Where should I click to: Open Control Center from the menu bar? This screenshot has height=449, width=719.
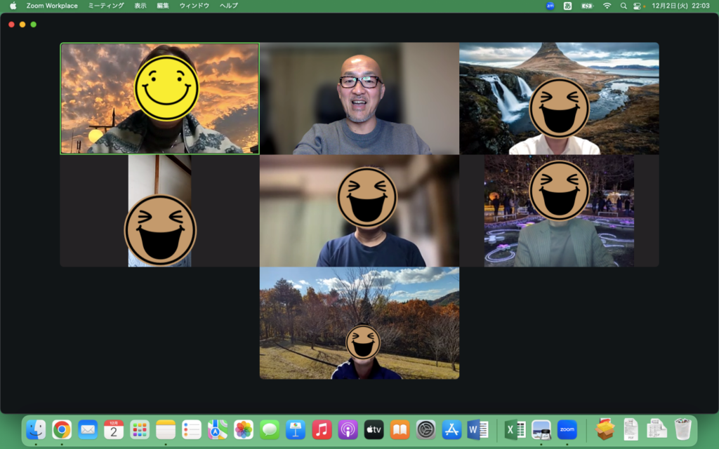click(638, 6)
